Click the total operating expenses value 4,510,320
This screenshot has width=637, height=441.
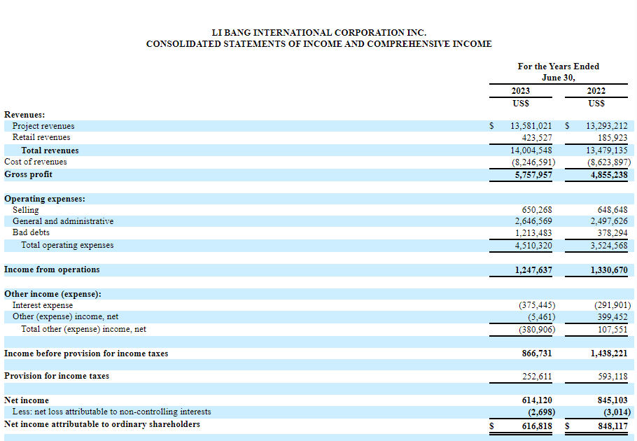coord(533,246)
